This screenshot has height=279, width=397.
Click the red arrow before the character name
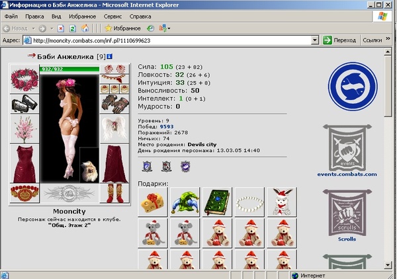click(31, 56)
